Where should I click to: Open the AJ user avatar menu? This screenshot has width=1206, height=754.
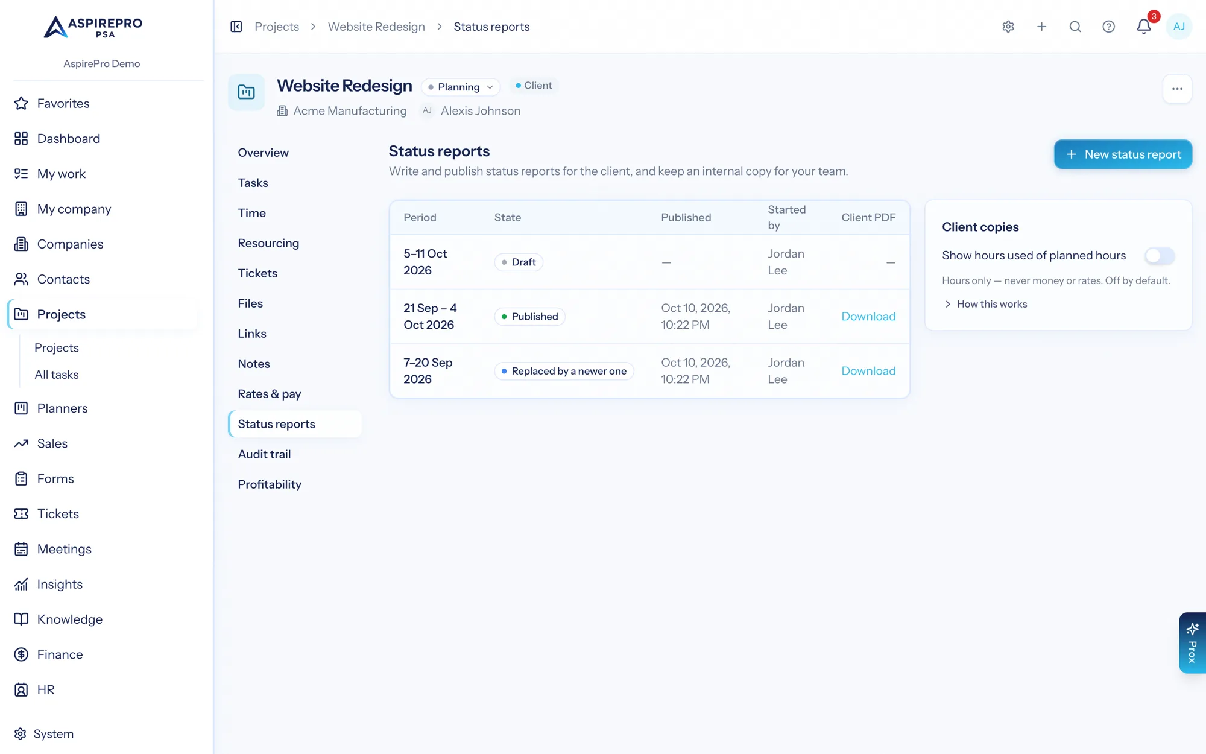click(x=1179, y=27)
